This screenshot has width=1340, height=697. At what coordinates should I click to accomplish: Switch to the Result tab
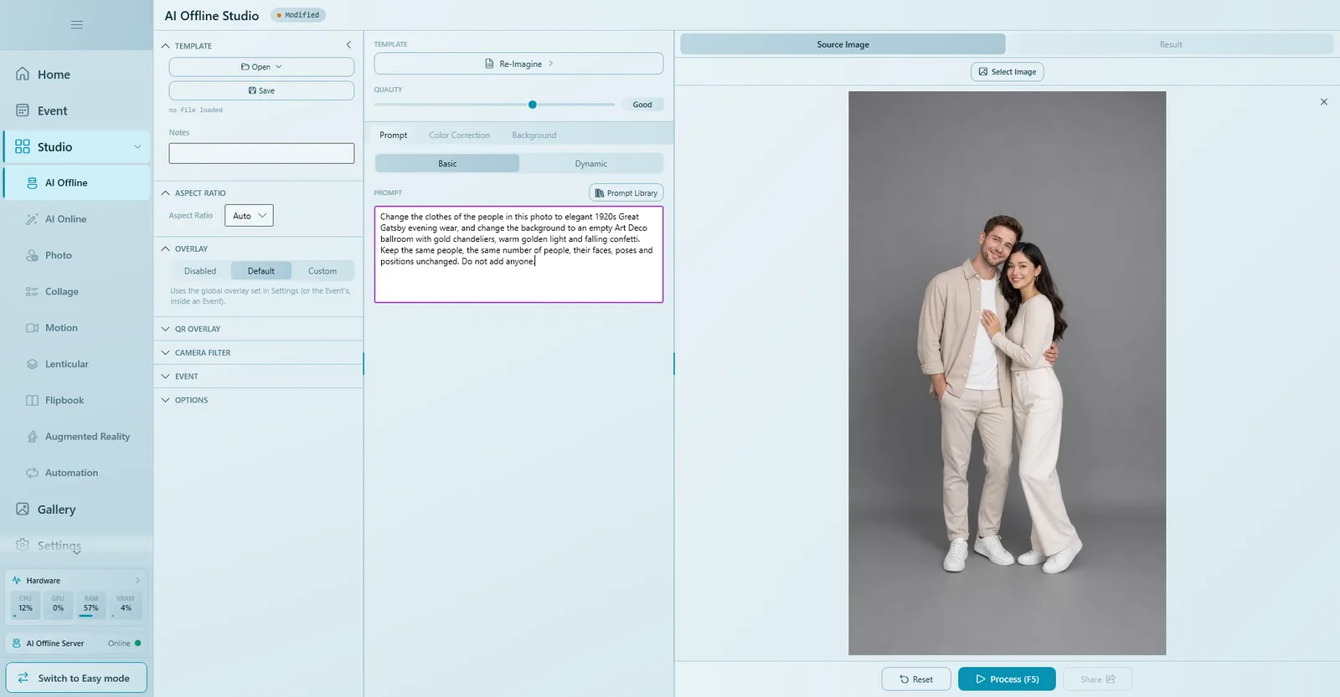coord(1170,44)
